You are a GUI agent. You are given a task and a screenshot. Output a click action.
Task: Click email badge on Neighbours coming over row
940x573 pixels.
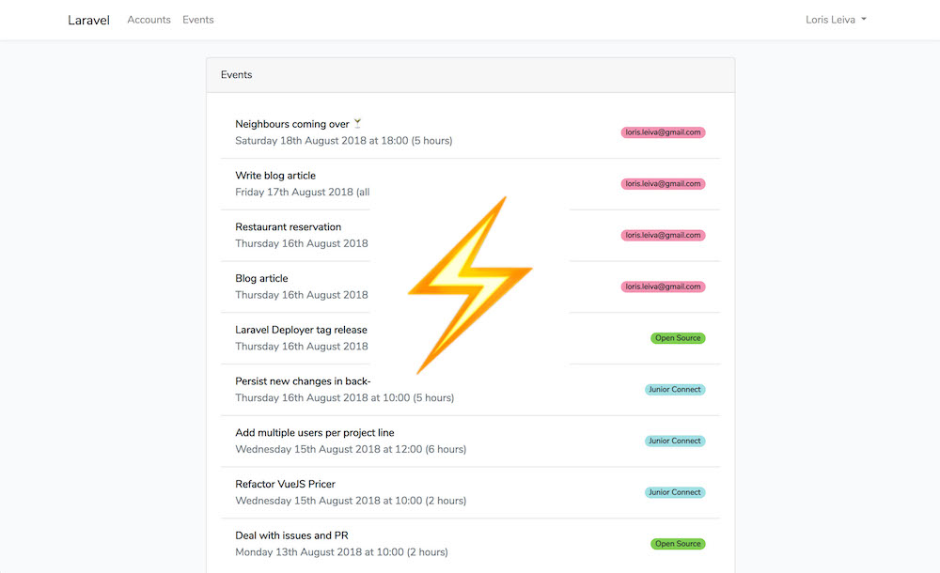point(663,132)
